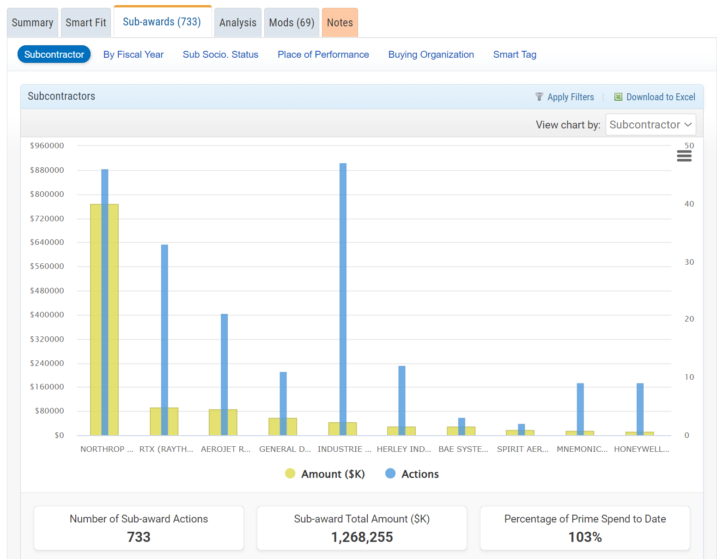Show sub-awards By Fiscal Year

click(134, 55)
